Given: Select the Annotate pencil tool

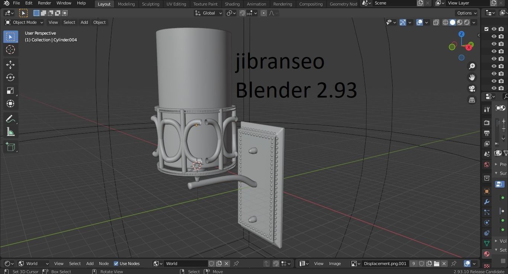Looking at the screenshot, I should 10,119.
